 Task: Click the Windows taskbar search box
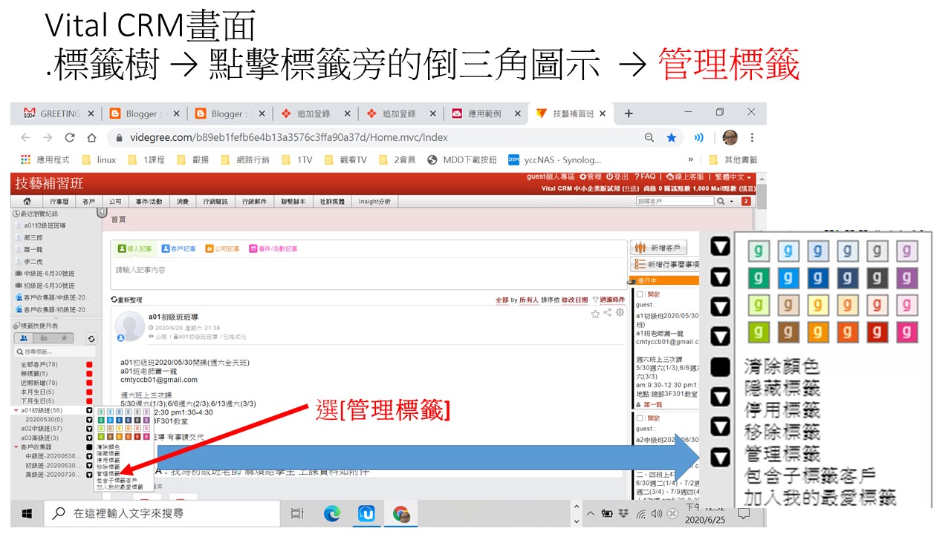point(161,513)
